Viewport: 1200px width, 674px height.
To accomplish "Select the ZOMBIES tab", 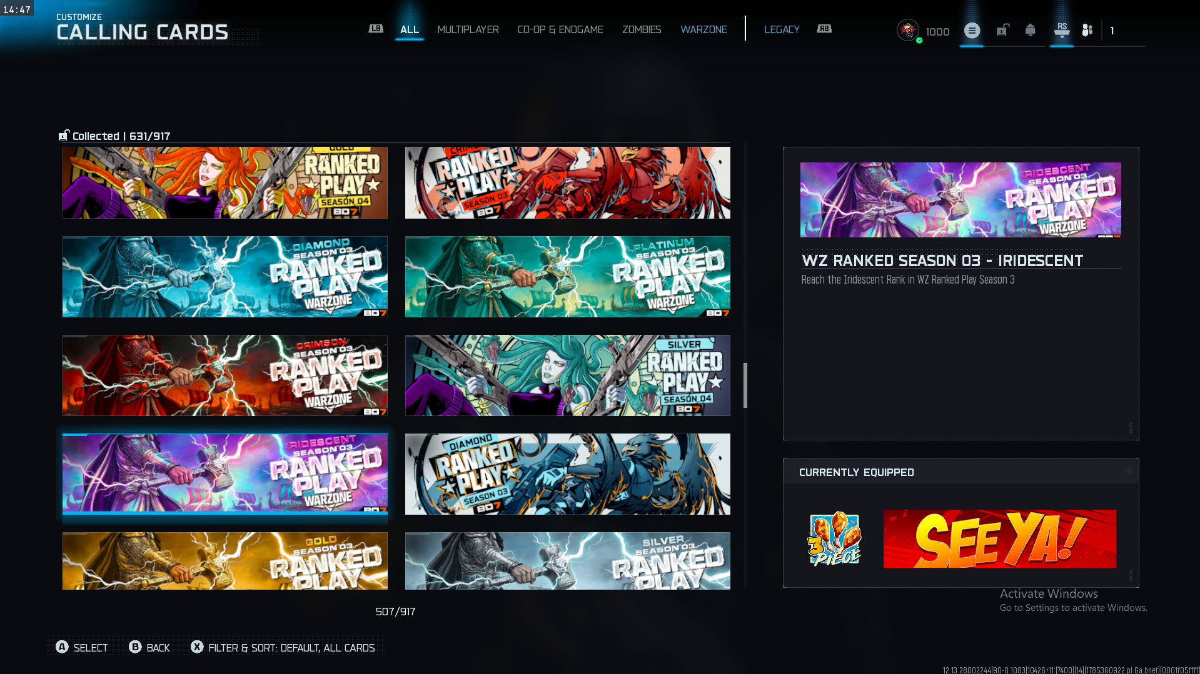I will coord(642,29).
